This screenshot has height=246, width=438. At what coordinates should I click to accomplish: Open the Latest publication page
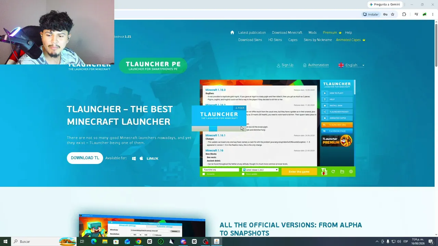coord(252,32)
